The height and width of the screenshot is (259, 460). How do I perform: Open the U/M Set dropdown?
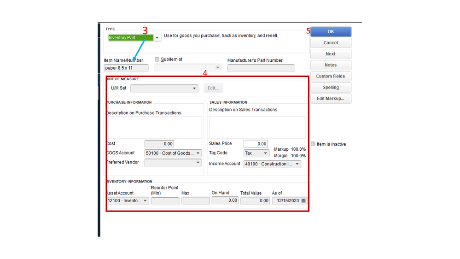(x=194, y=88)
